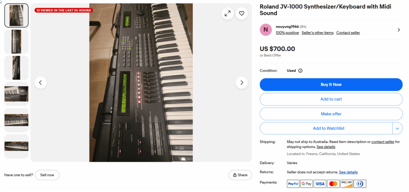Open the condition info tooltip icon
The image size is (409, 192).
(x=300, y=71)
